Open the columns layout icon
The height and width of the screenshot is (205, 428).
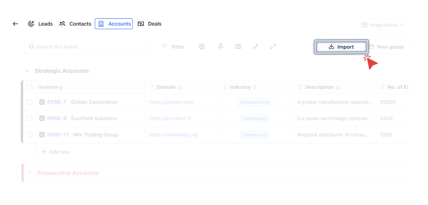point(238,47)
